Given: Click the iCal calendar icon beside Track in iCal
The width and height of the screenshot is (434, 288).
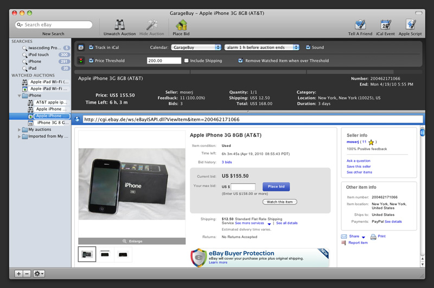Looking at the screenshot, I should [x=81, y=47].
